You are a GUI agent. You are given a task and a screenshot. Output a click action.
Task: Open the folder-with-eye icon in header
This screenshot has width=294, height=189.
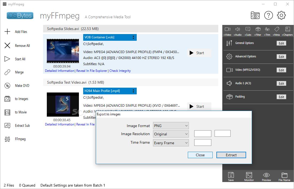coord(255,15)
